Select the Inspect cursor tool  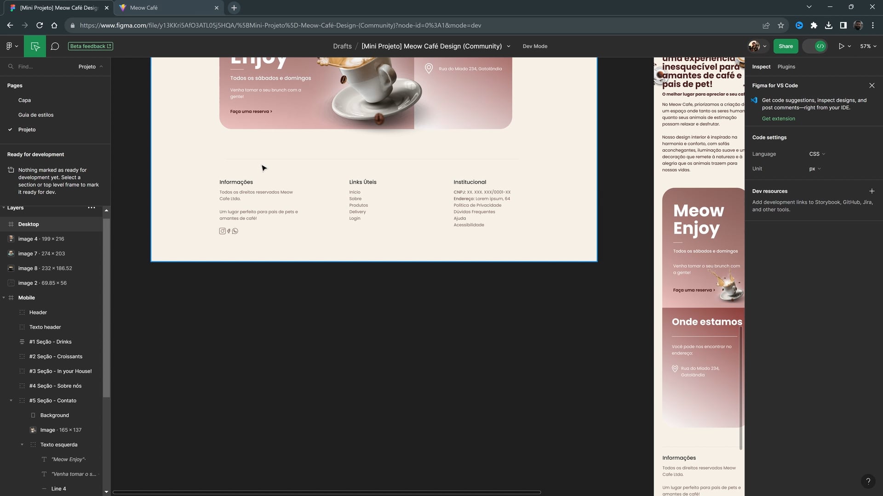(35, 46)
